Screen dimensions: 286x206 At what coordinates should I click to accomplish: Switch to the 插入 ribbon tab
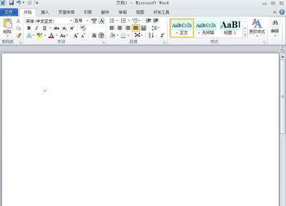45,13
